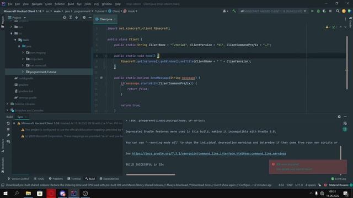The width and height of the screenshot is (353, 198).
Task: Run the selected configuration
Action: click(x=312, y=11)
